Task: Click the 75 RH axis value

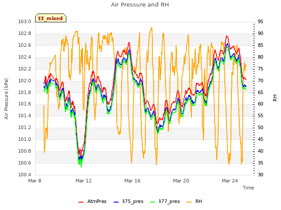Action: [x=260, y=69]
